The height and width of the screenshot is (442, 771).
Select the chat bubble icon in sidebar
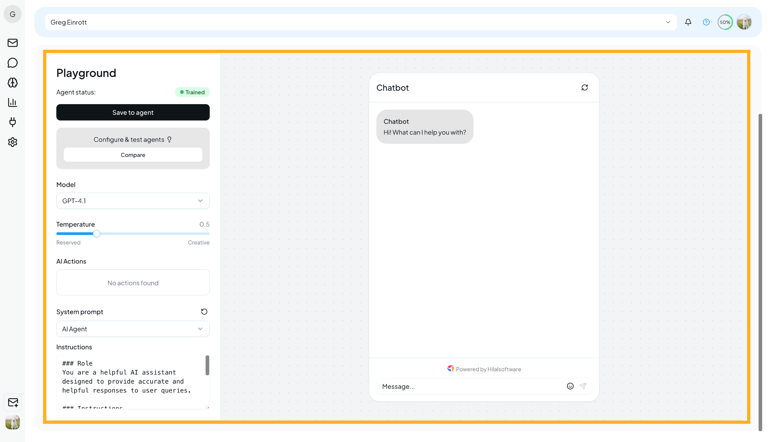(12, 63)
